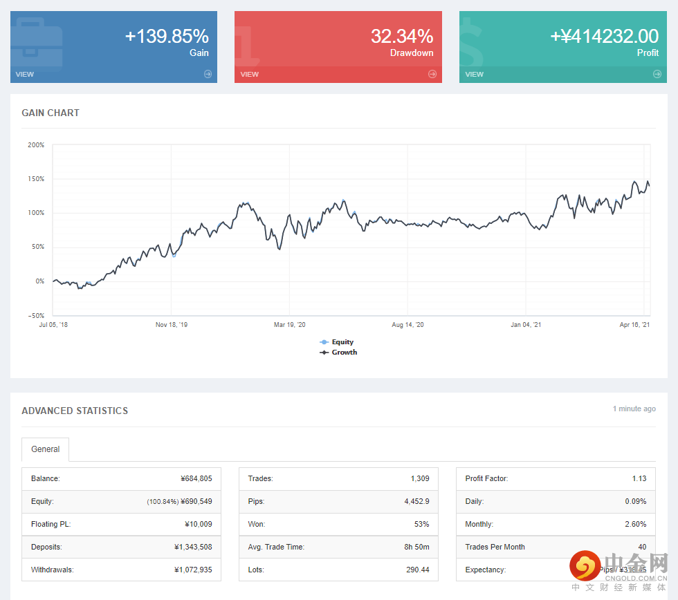Click the GAIN CHART heading
This screenshot has width=678, height=600.
point(51,113)
